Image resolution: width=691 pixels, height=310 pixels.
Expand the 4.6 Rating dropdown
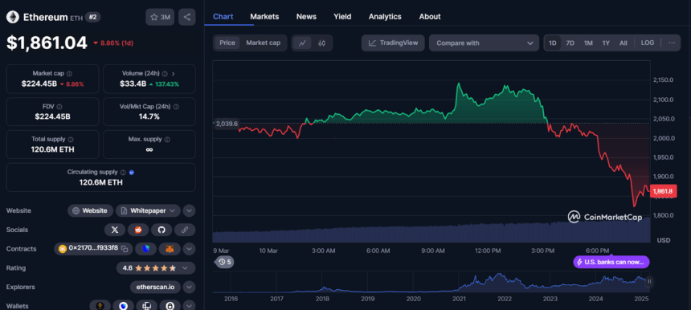156,267
